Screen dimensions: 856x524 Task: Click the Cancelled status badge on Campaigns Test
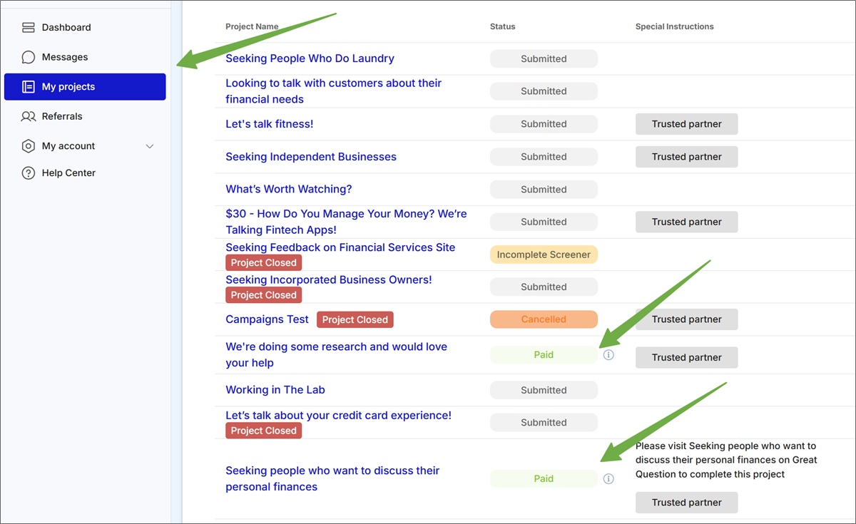[544, 319]
